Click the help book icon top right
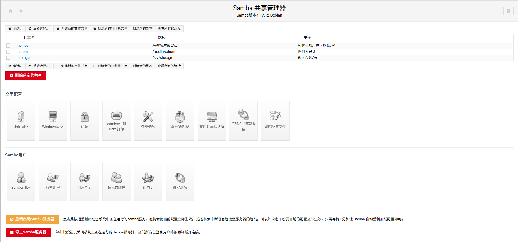 click(x=508, y=11)
